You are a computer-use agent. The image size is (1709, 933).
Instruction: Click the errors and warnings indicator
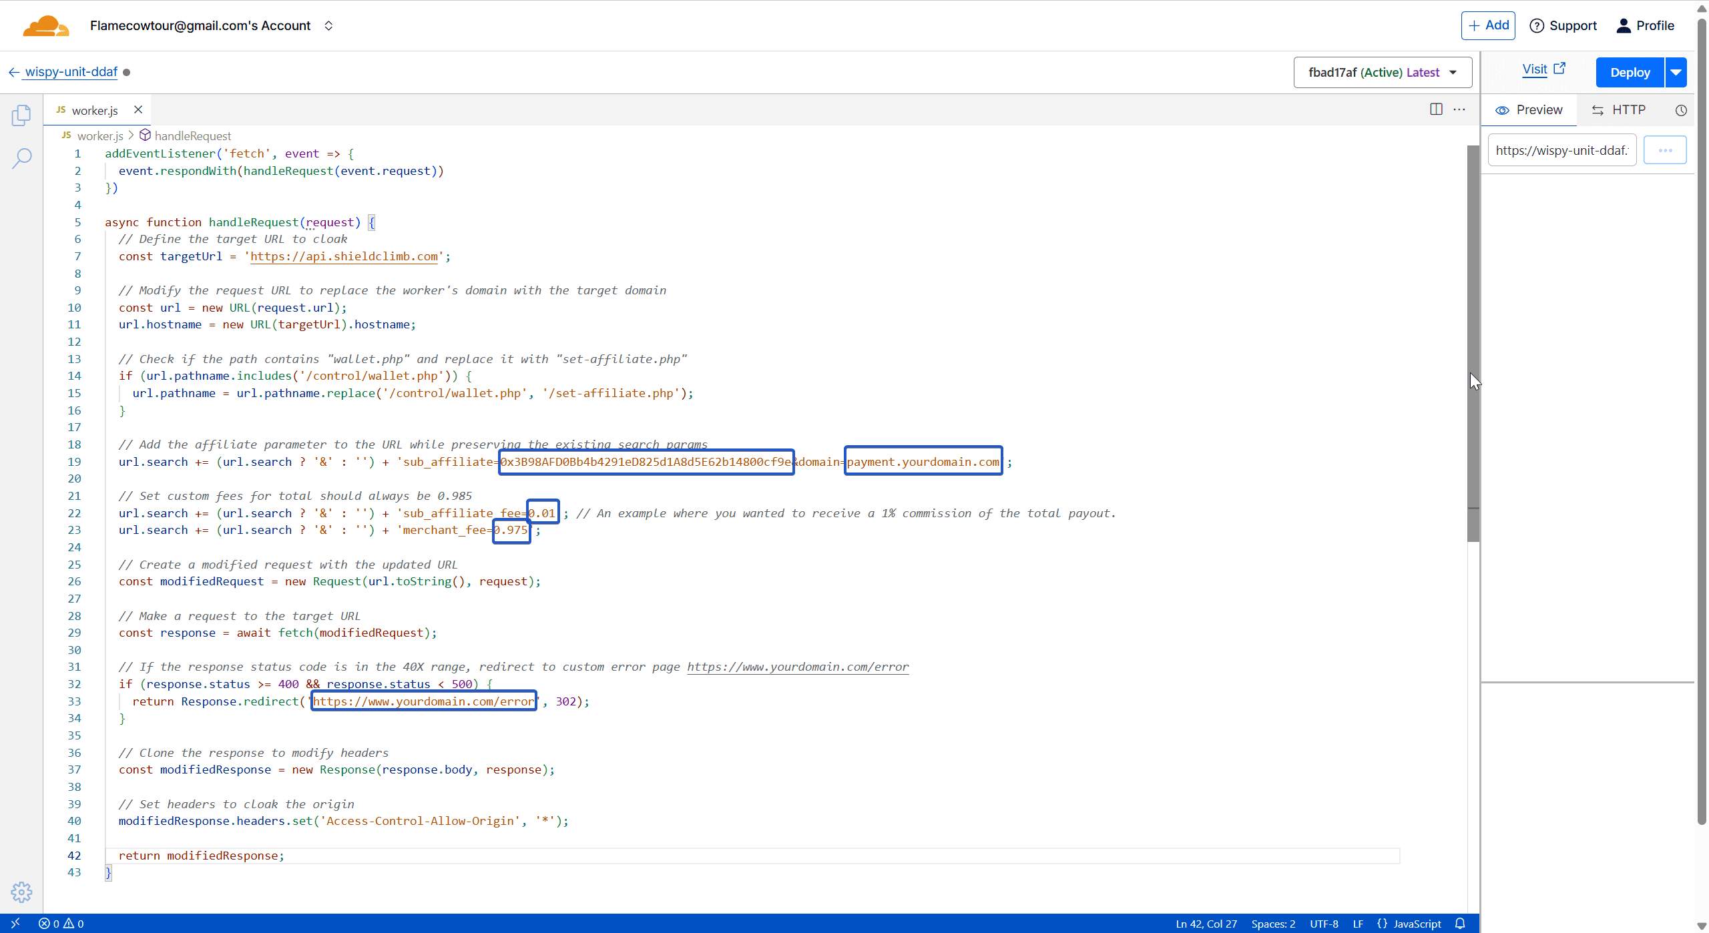tap(61, 924)
